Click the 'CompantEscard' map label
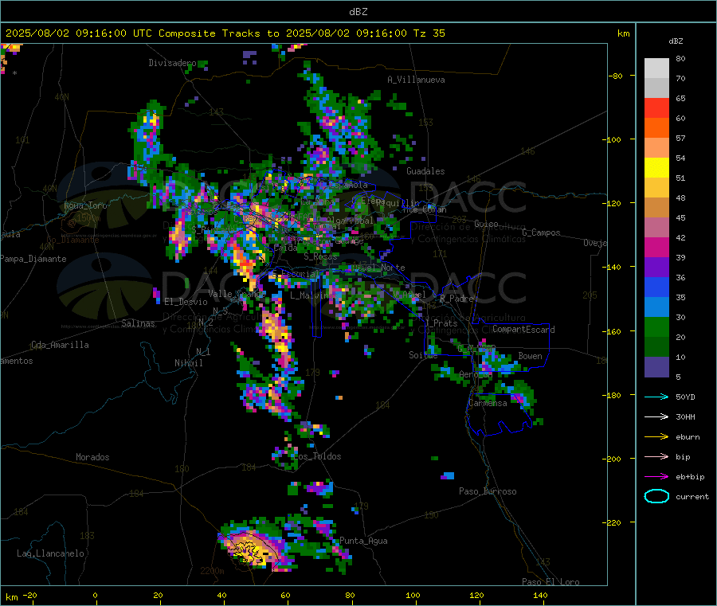The height and width of the screenshot is (606, 717). pyautogui.click(x=523, y=329)
